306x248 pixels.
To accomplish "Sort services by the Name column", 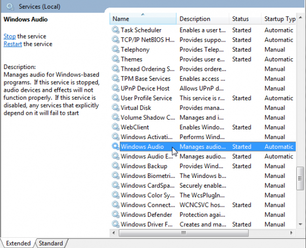I will [143, 19].
